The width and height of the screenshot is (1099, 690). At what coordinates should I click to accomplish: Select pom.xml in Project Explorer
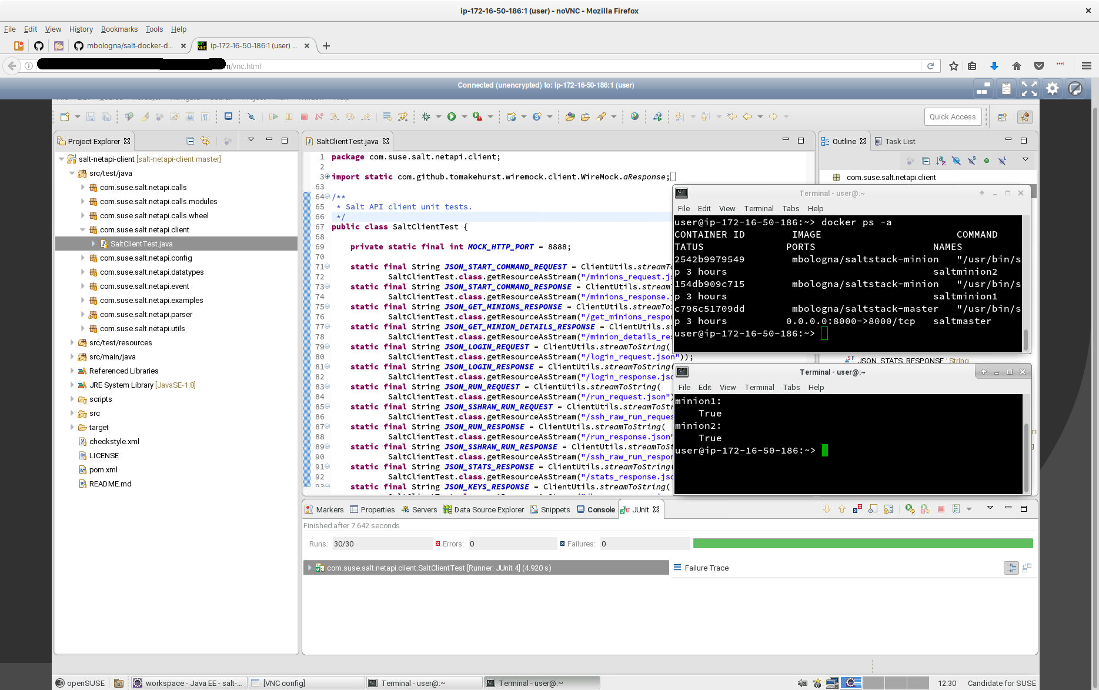(x=103, y=470)
